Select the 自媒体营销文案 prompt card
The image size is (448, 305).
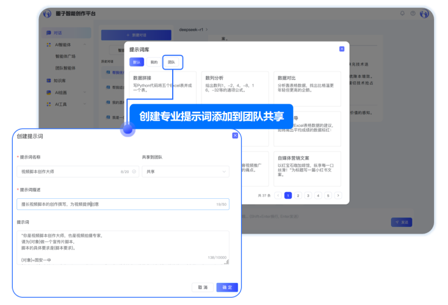pyautogui.click(x=307, y=169)
